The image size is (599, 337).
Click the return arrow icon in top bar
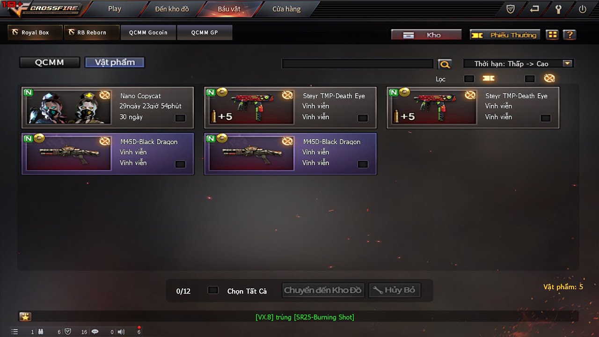(x=534, y=9)
